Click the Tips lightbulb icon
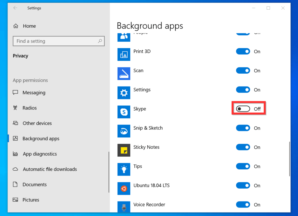The height and width of the screenshot is (216, 298). click(x=124, y=169)
